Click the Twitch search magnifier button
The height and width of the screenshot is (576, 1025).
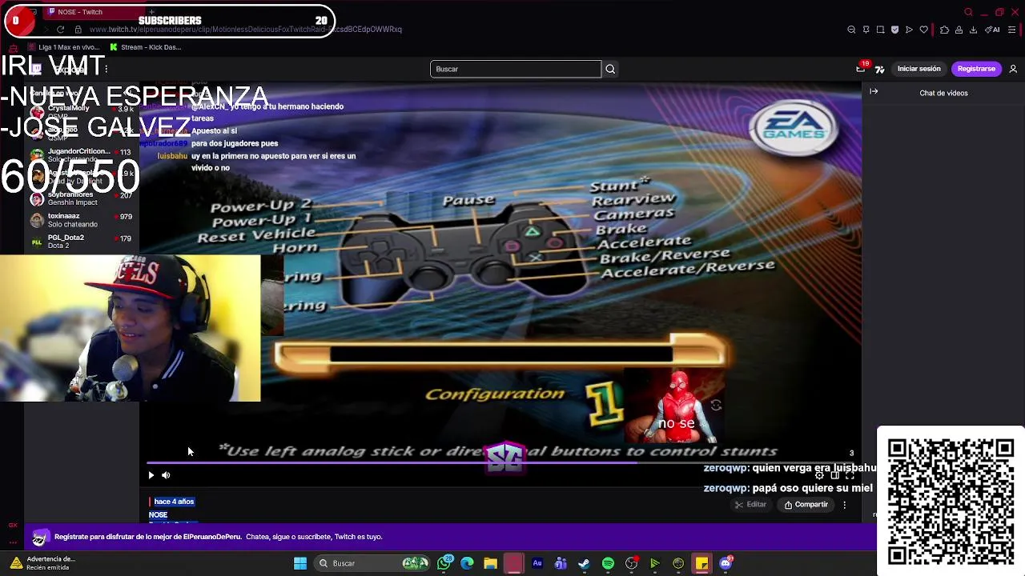point(610,69)
